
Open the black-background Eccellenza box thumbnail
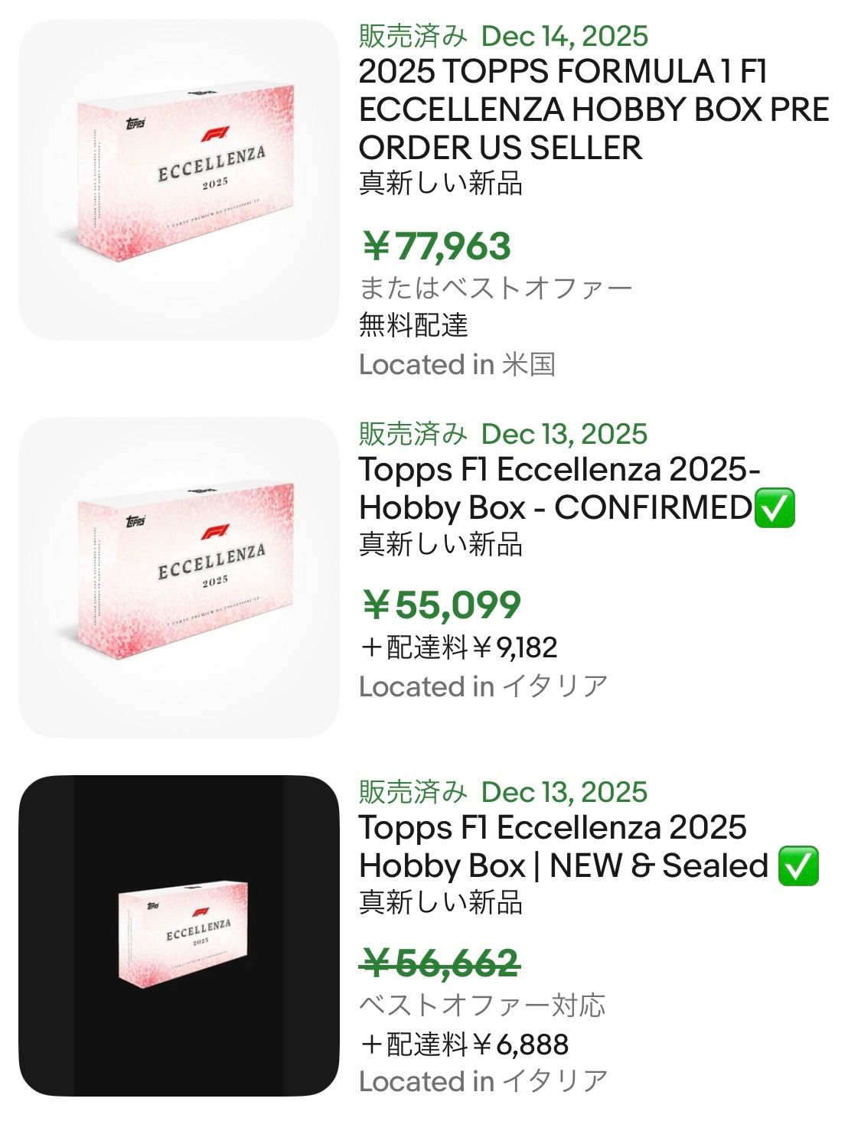(x=178, y=935)
